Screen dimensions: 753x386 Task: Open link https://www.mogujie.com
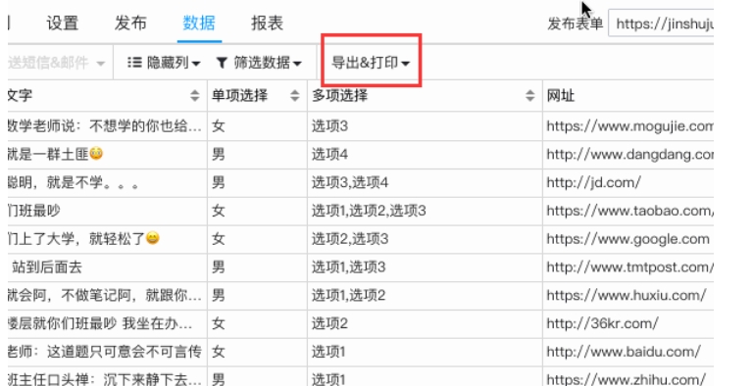click(x=630, y=126)
